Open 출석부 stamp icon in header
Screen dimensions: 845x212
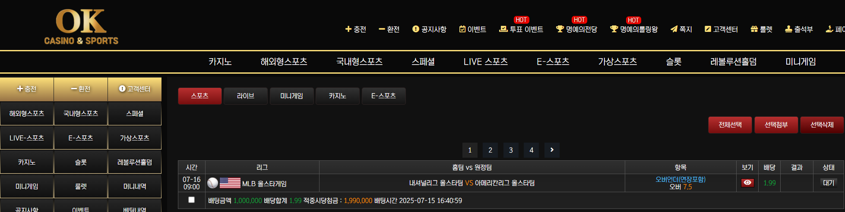click(788, 29)
